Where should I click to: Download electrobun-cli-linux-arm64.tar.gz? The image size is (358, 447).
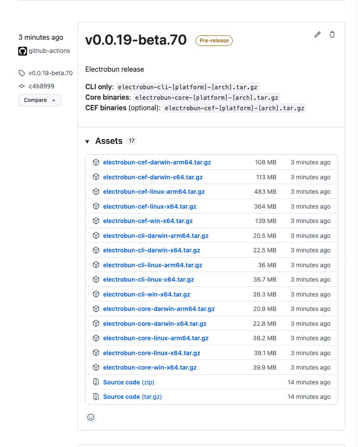click(x=153, y=265)
